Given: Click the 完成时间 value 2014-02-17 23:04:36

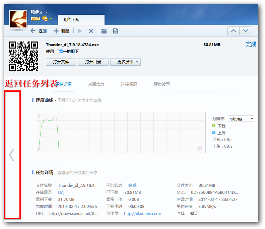Looking at the screenshot, I should (x=77, y=207).
